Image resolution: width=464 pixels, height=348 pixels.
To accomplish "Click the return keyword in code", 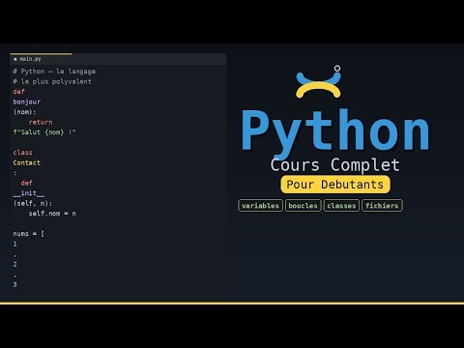I will pos(41,122).
